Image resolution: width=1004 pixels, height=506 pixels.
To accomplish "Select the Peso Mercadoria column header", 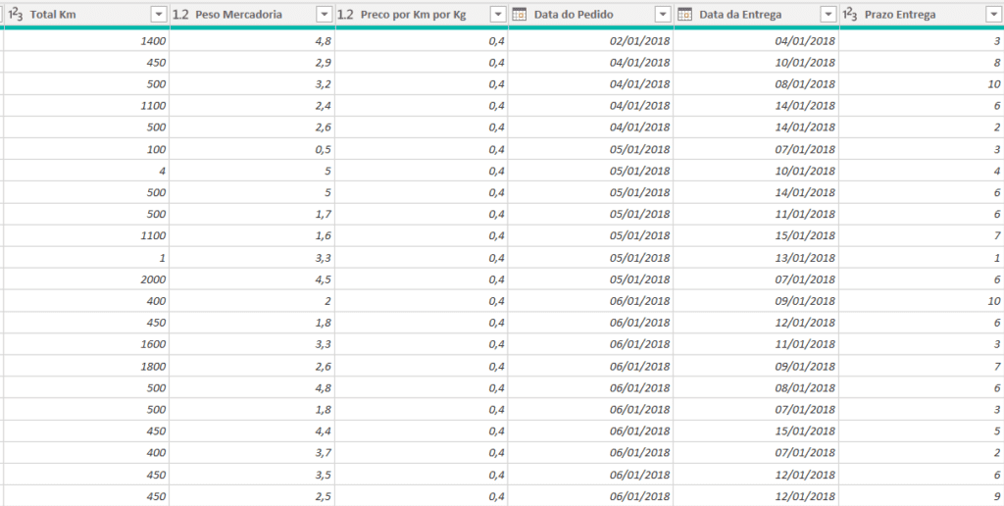I will point(252,15).
